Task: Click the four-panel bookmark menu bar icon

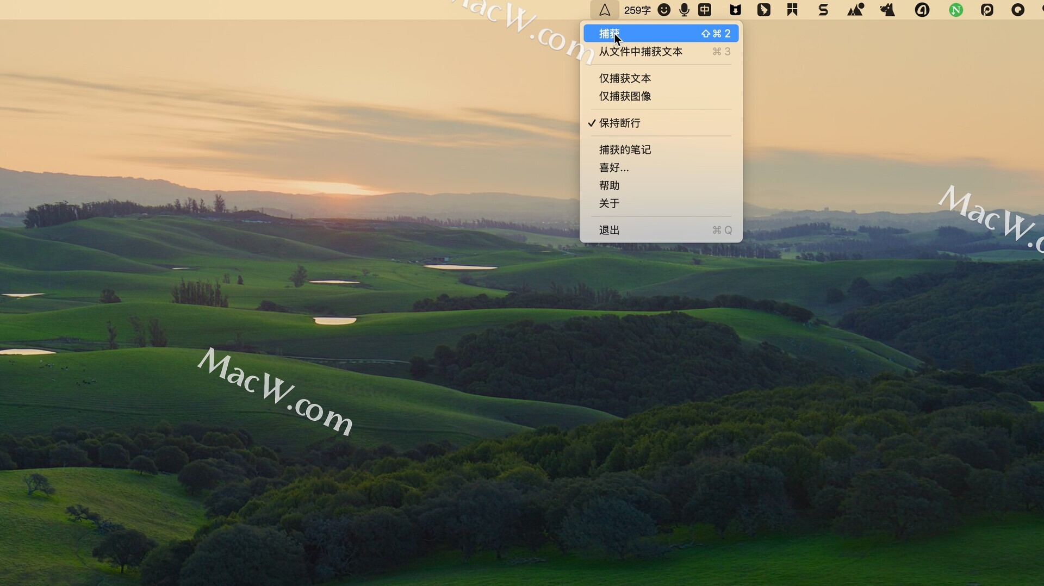Action: click(792, 10)
